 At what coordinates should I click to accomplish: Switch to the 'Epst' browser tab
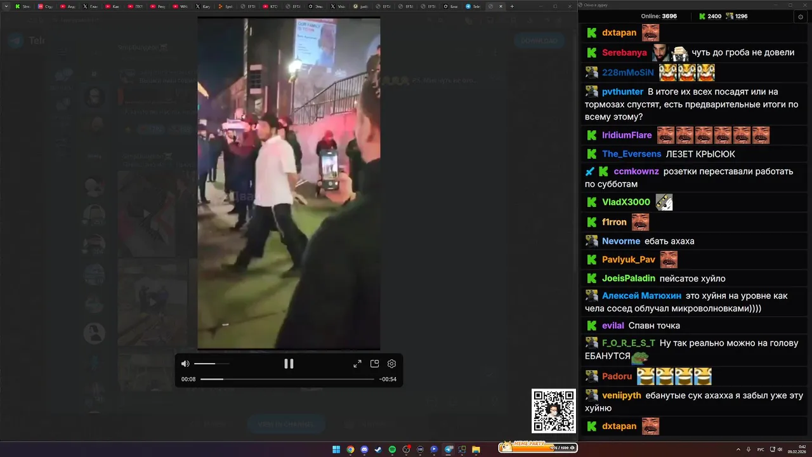click(226, 6)
